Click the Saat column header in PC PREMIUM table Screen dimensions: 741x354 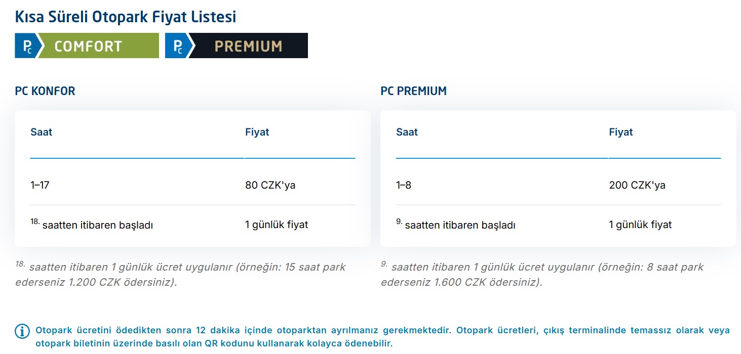tap(407, 132)
